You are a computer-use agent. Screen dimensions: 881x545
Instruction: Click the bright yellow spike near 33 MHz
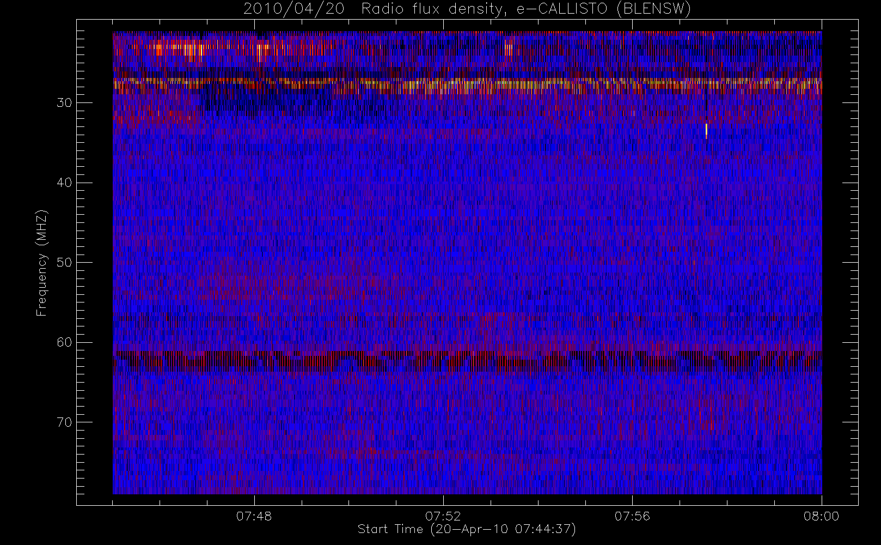pyautogui.click(x=706, y=131)
